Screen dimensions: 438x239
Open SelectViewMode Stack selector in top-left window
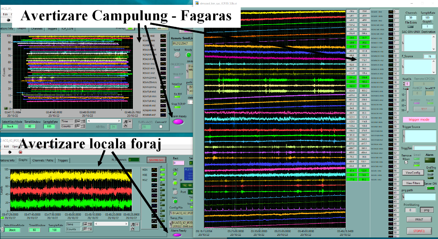click(x=10, y=127)
